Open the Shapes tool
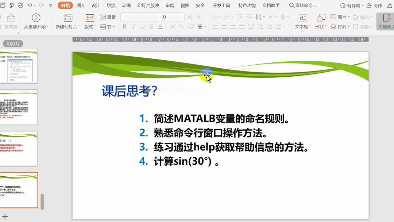Viewport: 394px width, 222px height. [x=320, y=23]
